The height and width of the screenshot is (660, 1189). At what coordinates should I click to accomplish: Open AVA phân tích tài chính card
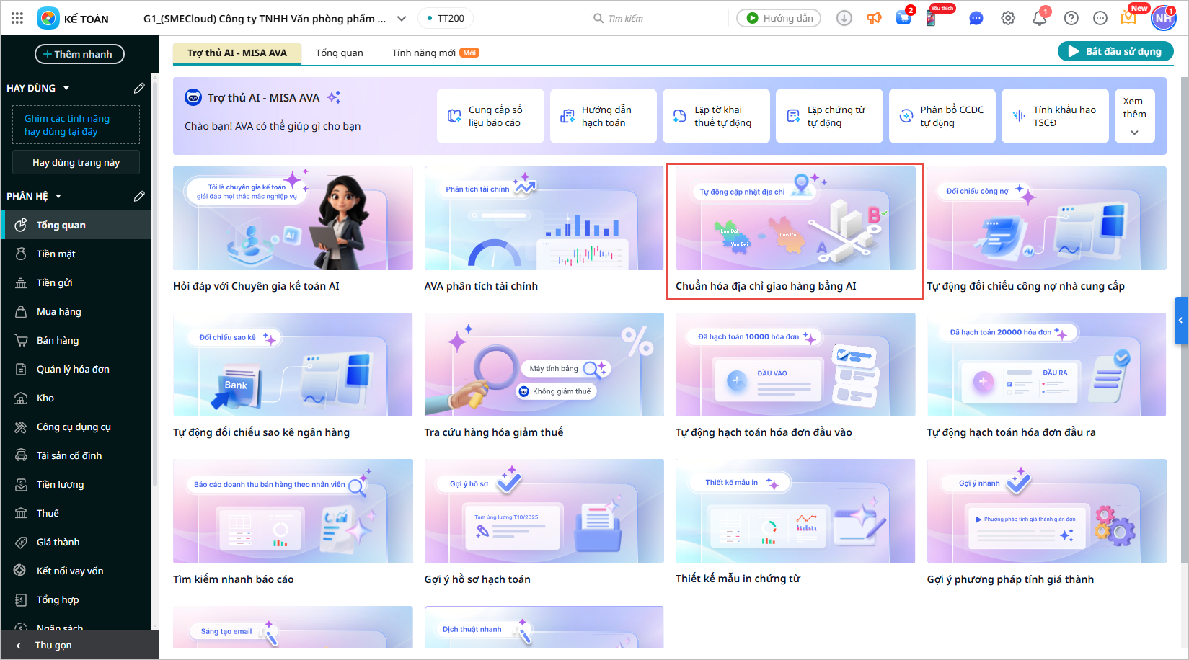544,230
